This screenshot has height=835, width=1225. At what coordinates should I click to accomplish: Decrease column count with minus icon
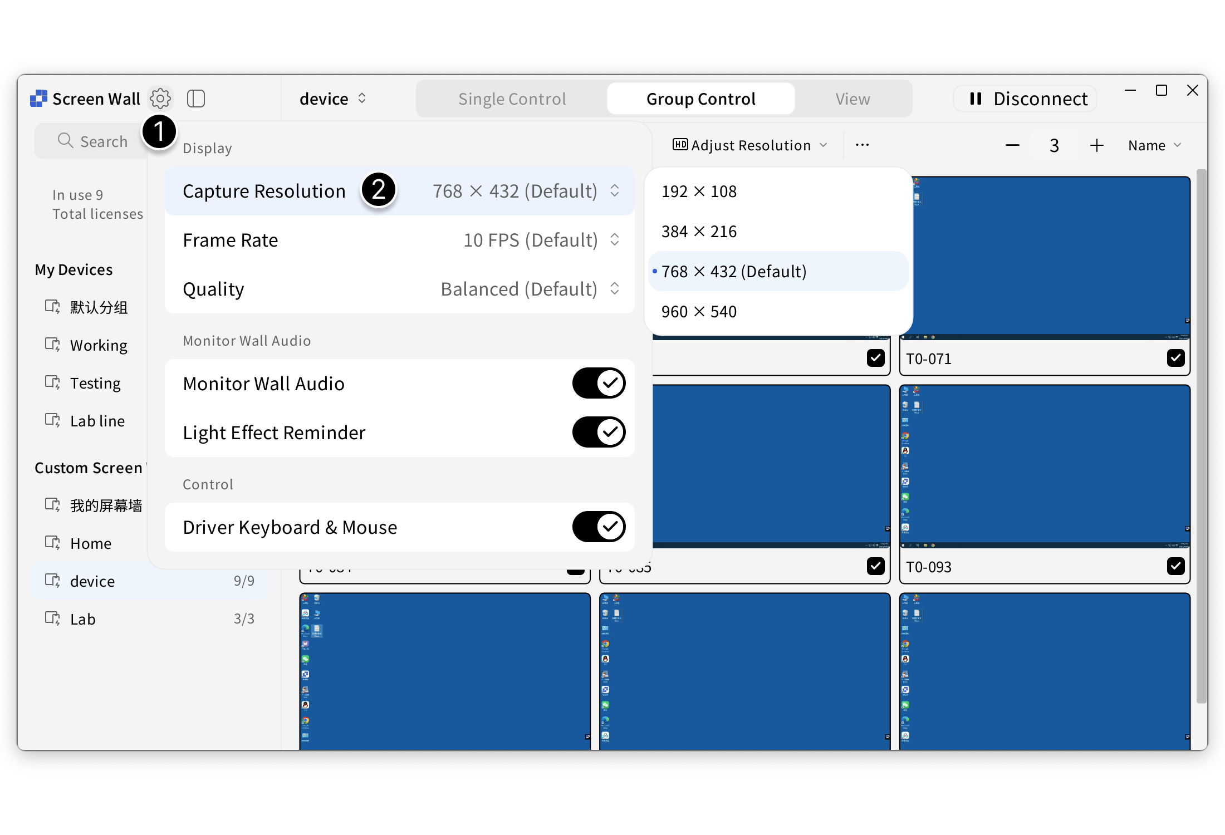point(1012,145)
